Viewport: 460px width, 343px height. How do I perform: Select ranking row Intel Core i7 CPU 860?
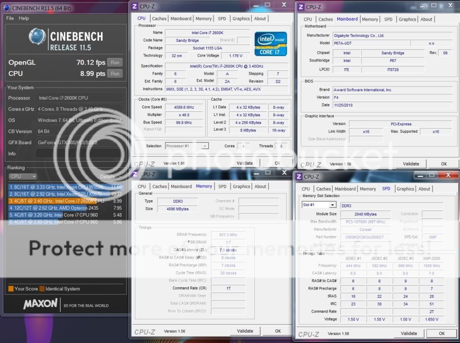(x=65, y=222)
